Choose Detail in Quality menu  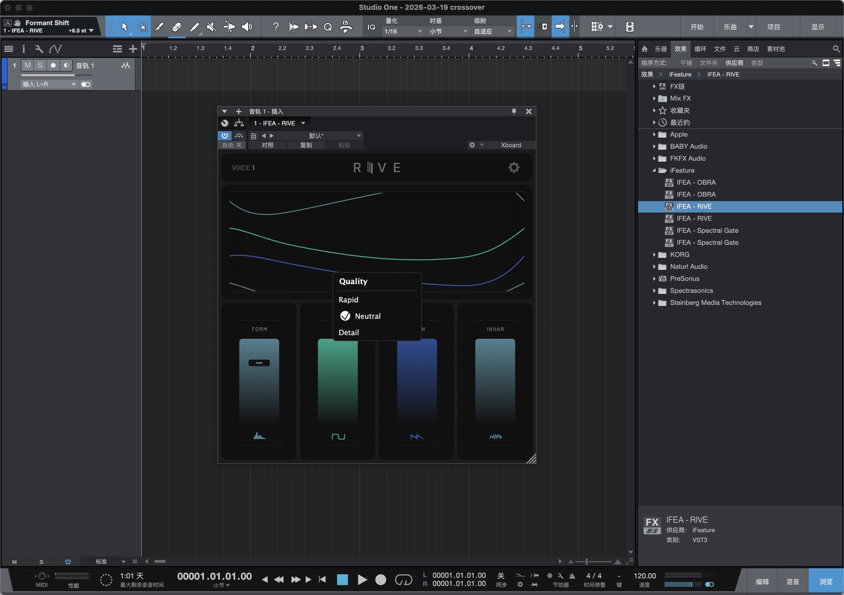[x=349, y=332]
